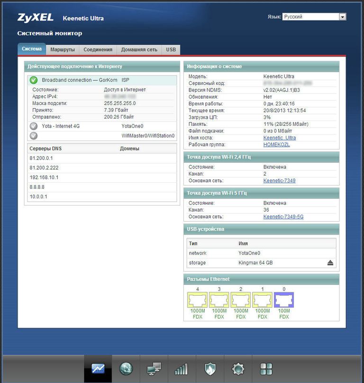The height and width of the screenshot is (383, 364).
Task: Open the Wi-Fi signal bars icon
Action: pyautogui.click(x=181, y=369)
